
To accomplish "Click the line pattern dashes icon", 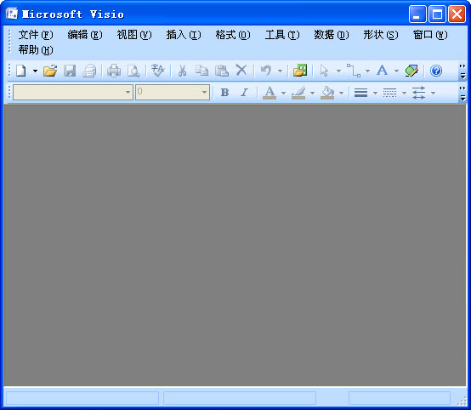I will coord(390,93).
